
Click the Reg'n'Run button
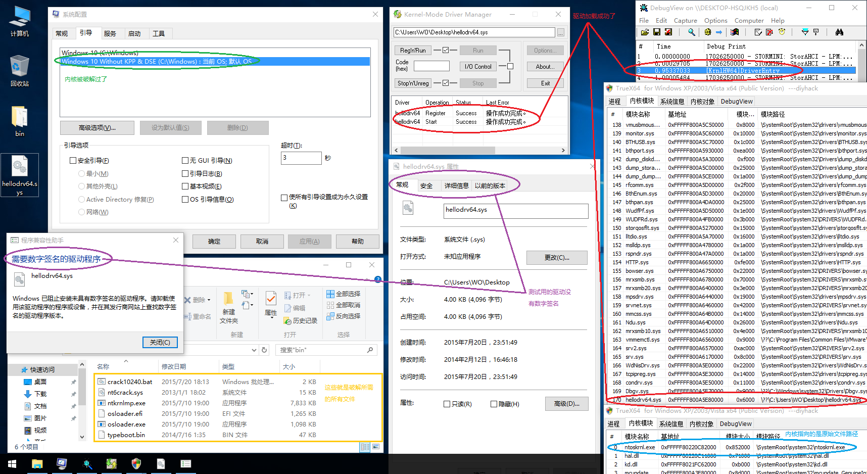(413, 51)
